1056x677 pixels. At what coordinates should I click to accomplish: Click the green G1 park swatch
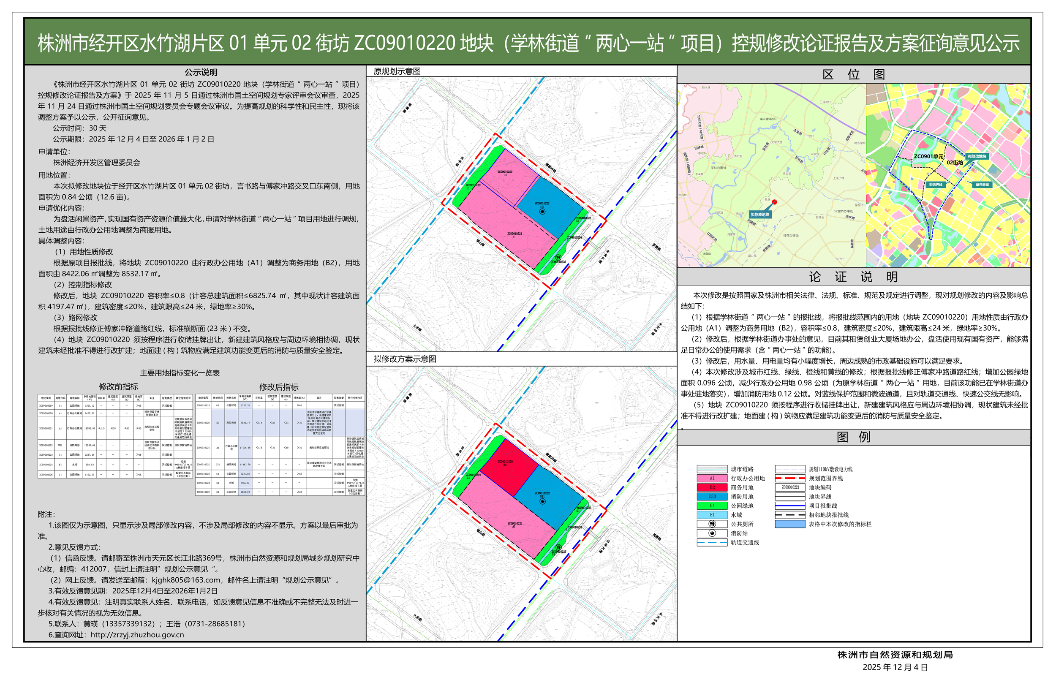pyautogui.click(x=712, y=506)
